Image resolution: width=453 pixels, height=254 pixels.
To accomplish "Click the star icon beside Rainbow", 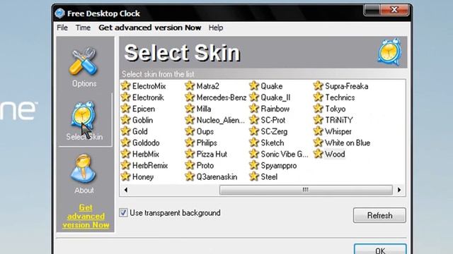I will (x=254, y=109).
